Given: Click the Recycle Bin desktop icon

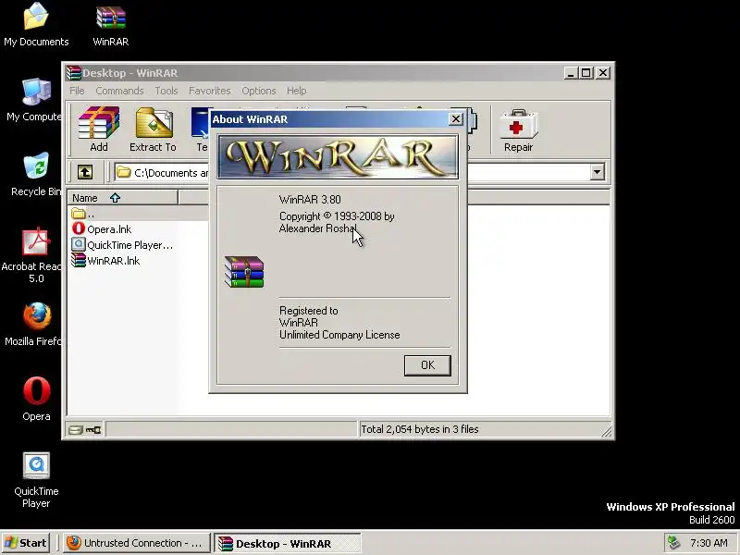Looking at the screenshot, I should 35,175.
